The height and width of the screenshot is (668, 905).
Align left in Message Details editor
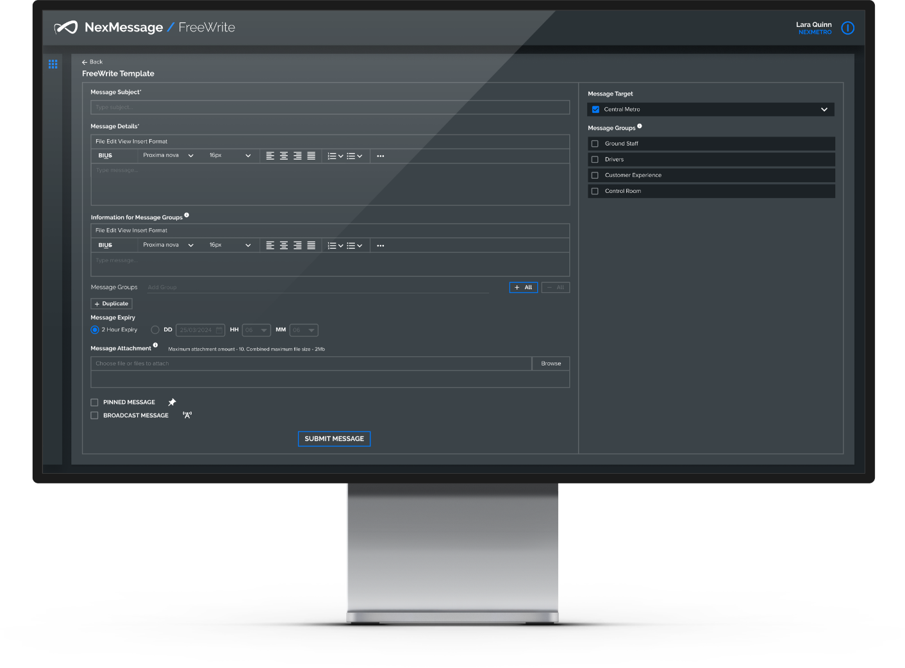pyautogui.click(x=270, y=156)
